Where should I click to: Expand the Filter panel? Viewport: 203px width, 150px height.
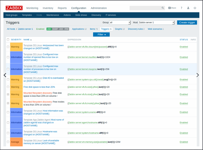click(x=101, y=34)
